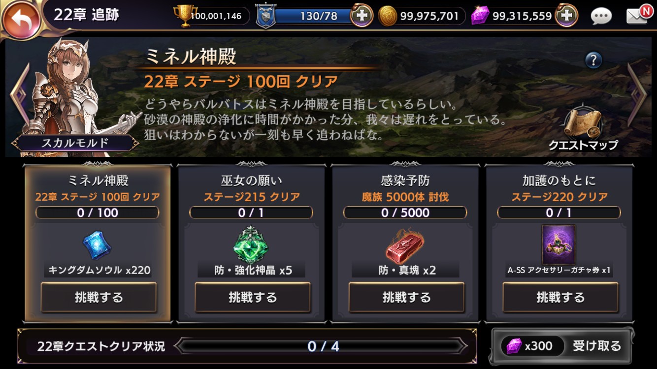Open the chat speech bubble icon
Screen dimensions: 657x369
click(601, 16)
